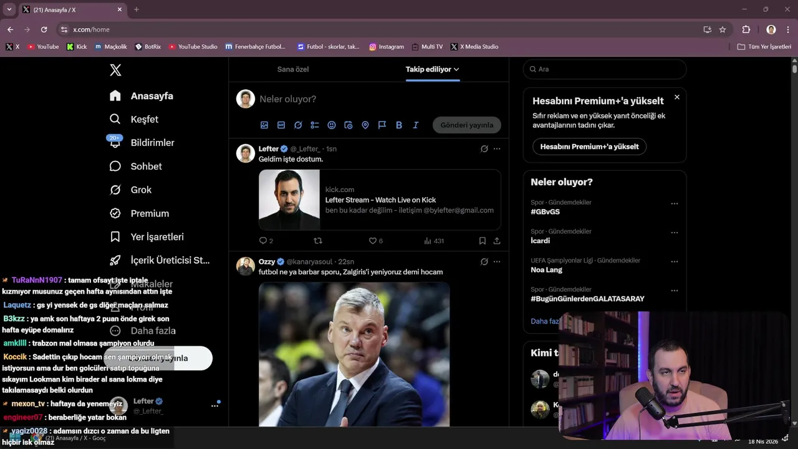The width and height of the screenshot is (798, 449).
Task: Click Grok icon on Ozzy's post
Action: [484, 262]
